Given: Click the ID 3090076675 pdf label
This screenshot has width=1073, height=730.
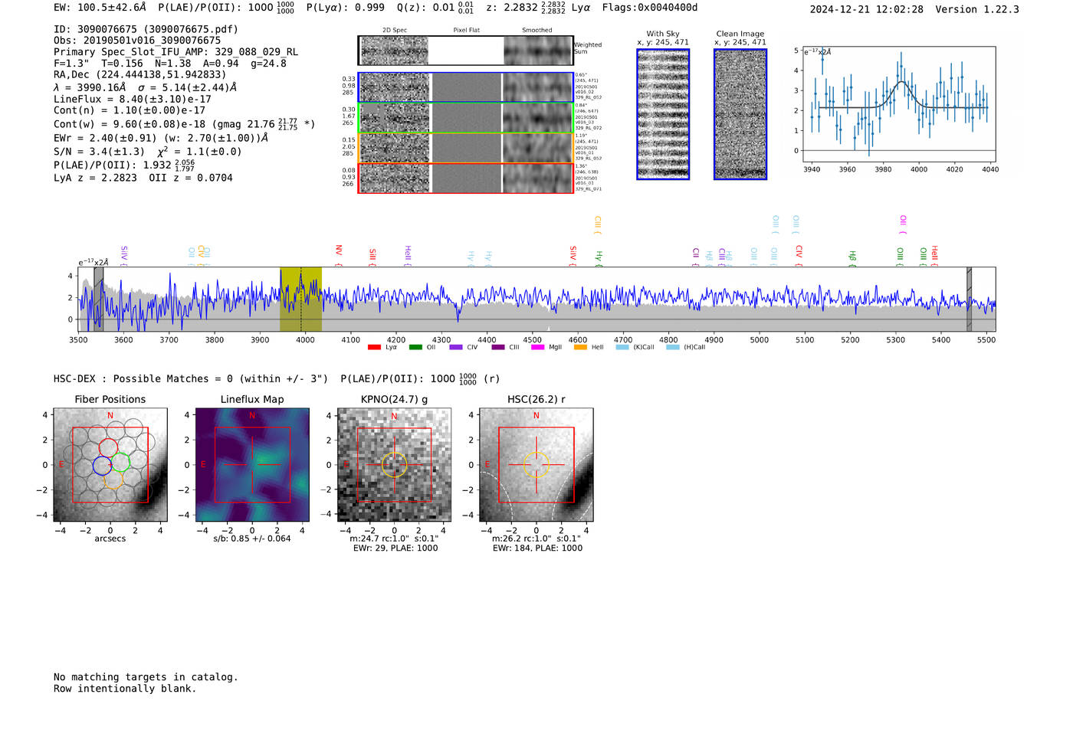Looking at the screenshot, I should pyautogui.click(x=146, y=29).
